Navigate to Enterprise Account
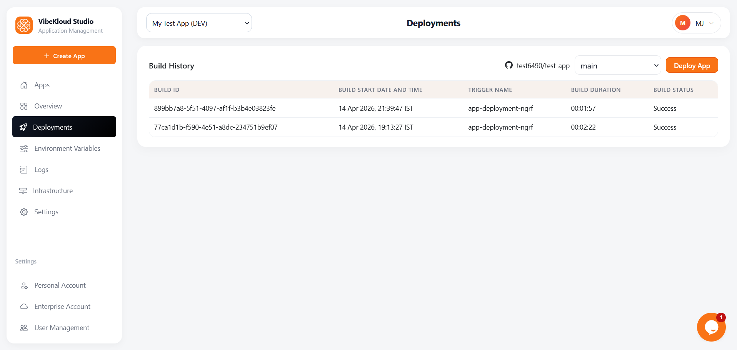The height and width of the screenshot is (350, 737). [62, 307]
